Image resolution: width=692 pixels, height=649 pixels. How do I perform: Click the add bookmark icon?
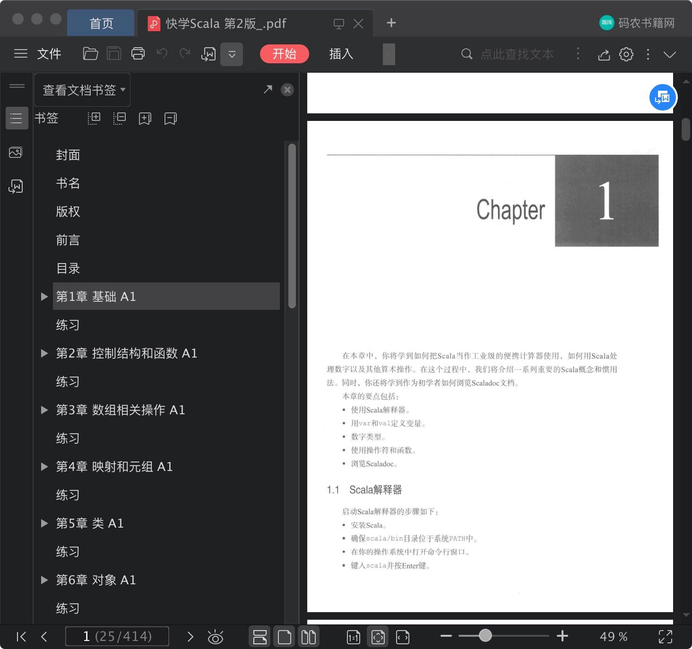click(x=145, y=119)
